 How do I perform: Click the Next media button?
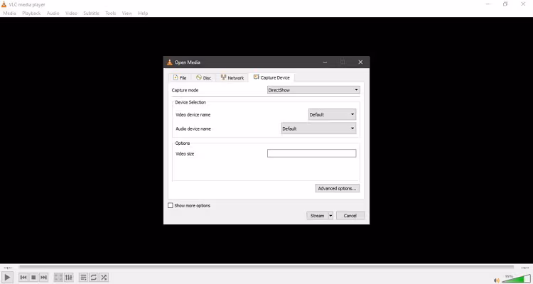[x=43, y=277]
